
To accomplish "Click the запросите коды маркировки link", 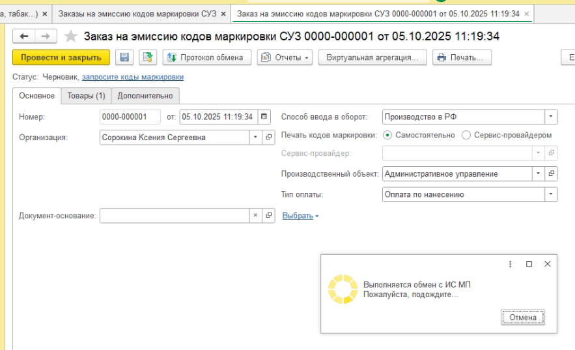I will tap(132, 77).
